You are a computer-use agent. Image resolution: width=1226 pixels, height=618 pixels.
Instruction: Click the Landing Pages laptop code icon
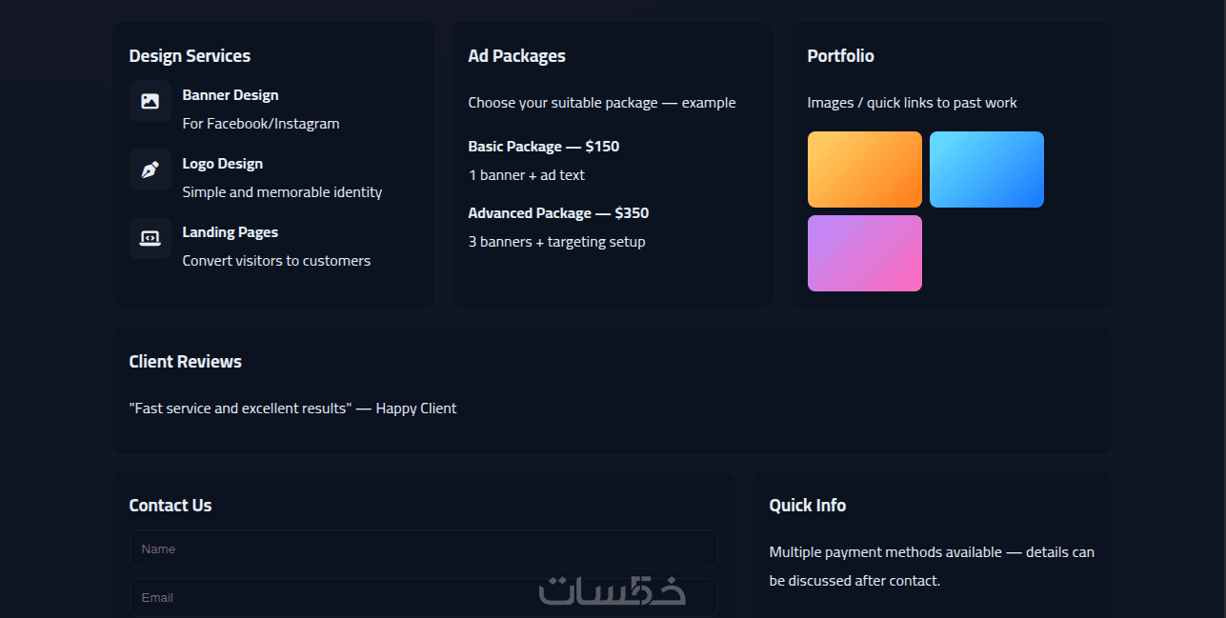click(x=150, y=238)
